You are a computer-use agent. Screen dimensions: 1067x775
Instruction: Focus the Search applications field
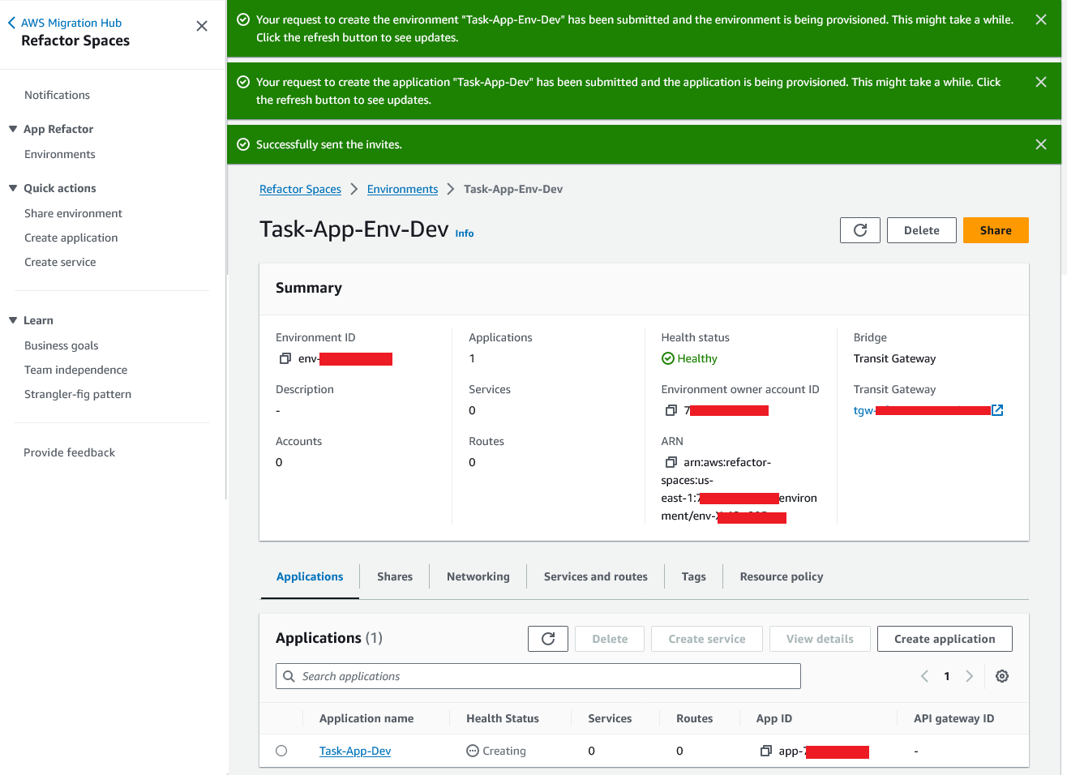538,676
